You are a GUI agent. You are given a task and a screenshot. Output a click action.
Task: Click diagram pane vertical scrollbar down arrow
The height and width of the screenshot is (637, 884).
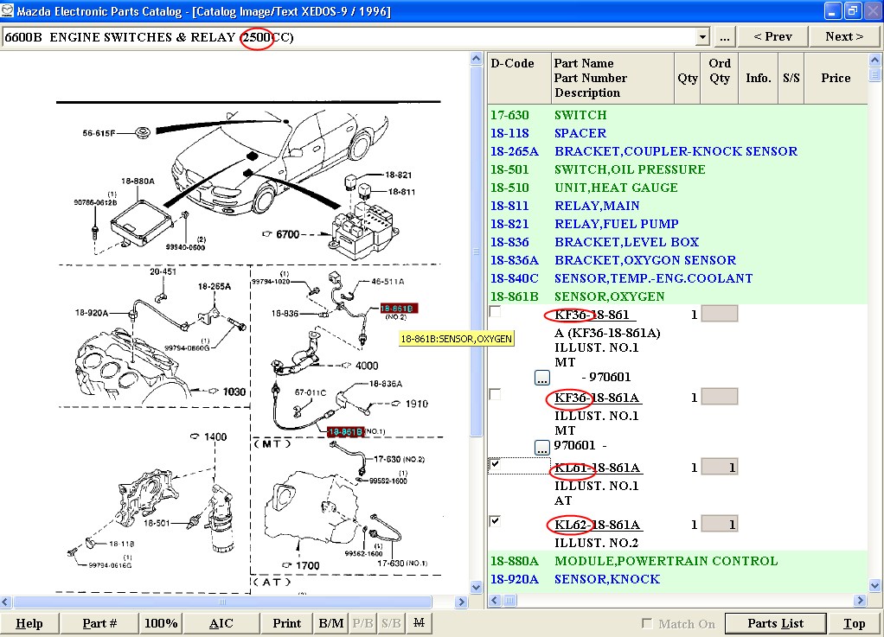476,588
